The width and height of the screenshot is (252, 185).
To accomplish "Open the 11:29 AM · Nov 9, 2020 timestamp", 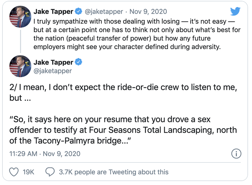I will click(45, 153).
